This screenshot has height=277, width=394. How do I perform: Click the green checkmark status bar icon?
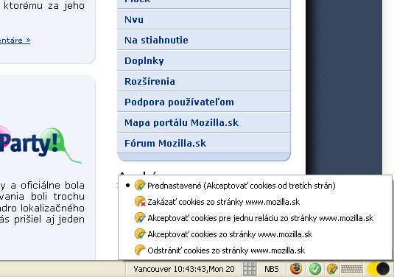click(315, 269)
